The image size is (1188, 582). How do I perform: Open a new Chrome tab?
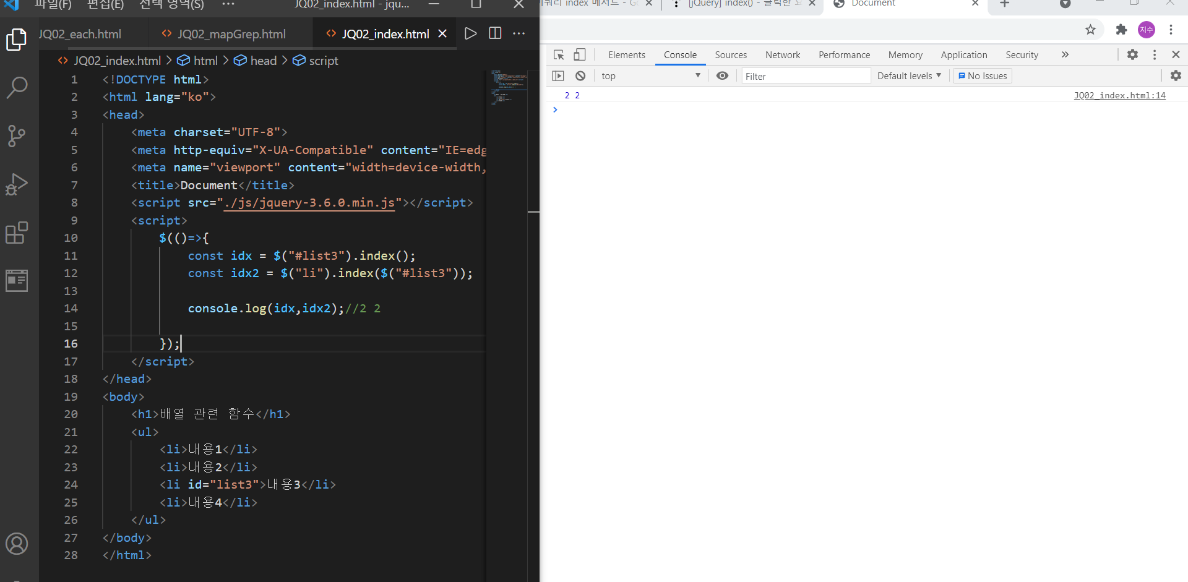1005,4
